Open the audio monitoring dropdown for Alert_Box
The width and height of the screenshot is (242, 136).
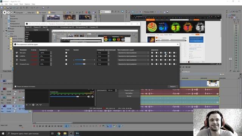click(133, 53)
